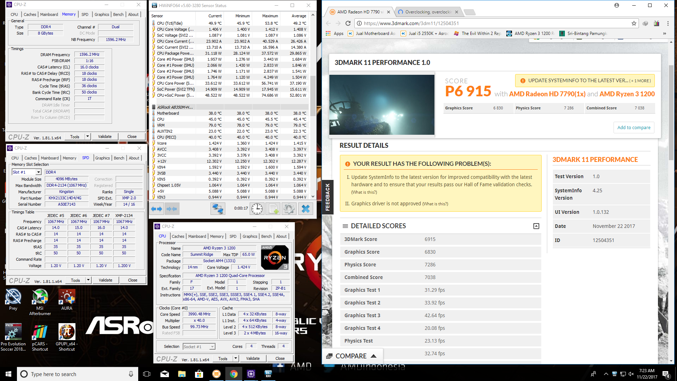Viewport: 677px width, 381px height.
Task: Switch to Caches tab in top CPU-Z window
Action: click(30, 14)
